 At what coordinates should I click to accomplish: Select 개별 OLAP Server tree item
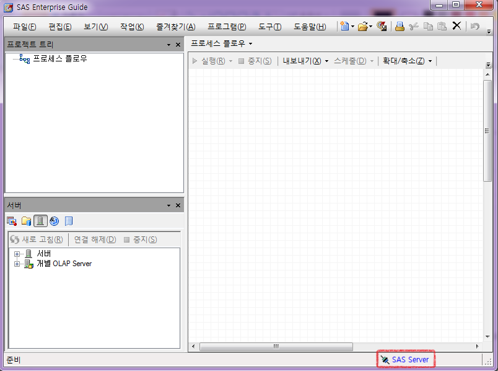[64, 264]
